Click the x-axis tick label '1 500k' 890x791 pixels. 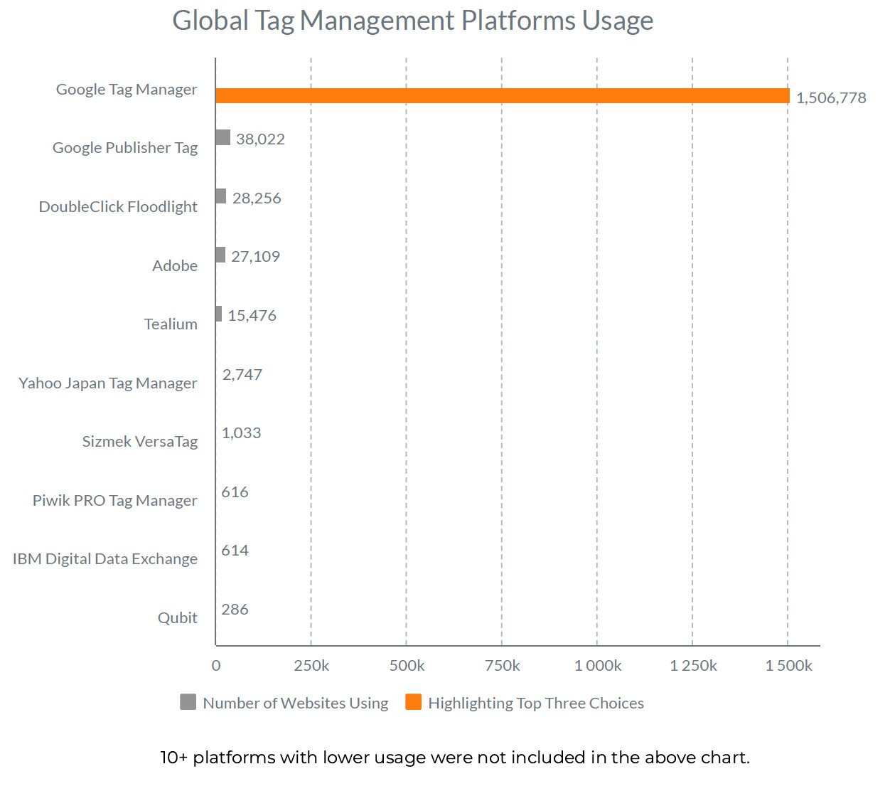(788, 666)
